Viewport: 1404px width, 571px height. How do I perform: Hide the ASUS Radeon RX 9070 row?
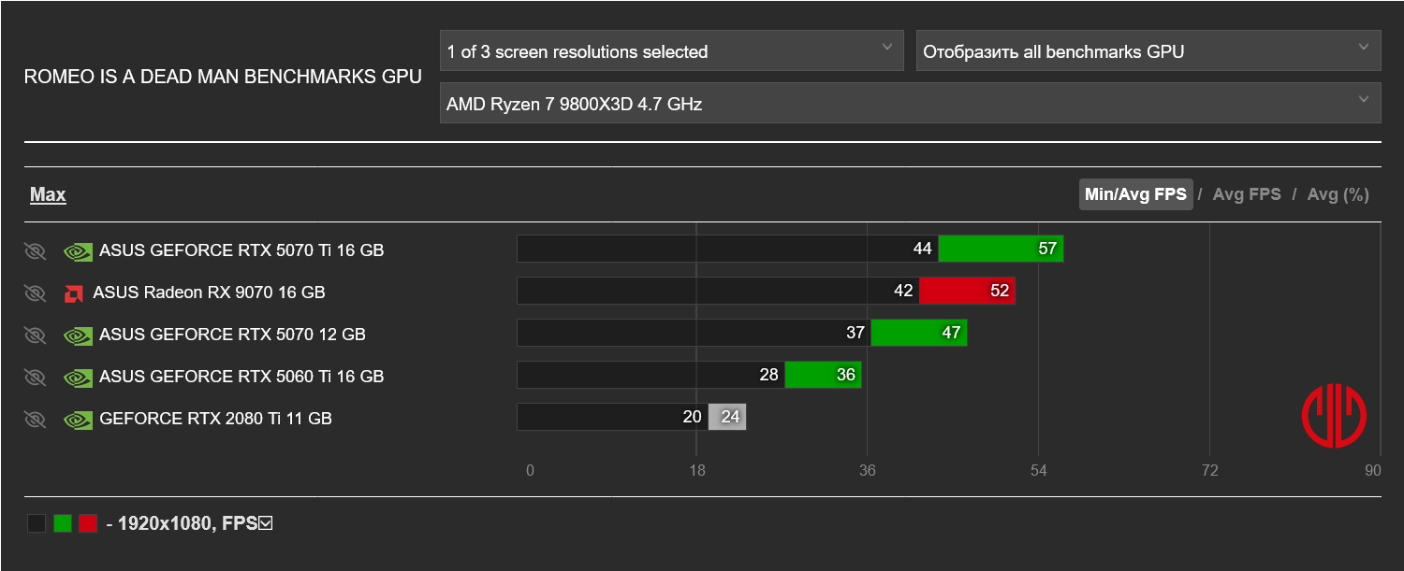pyautogui.click(x=35, y=293)
